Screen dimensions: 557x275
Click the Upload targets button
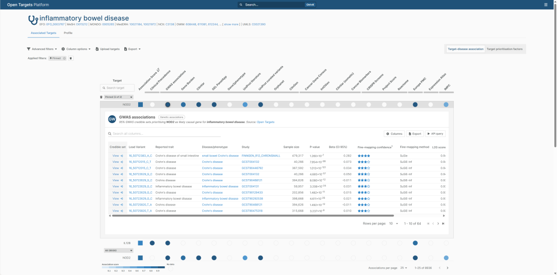(x=107, y=49)
